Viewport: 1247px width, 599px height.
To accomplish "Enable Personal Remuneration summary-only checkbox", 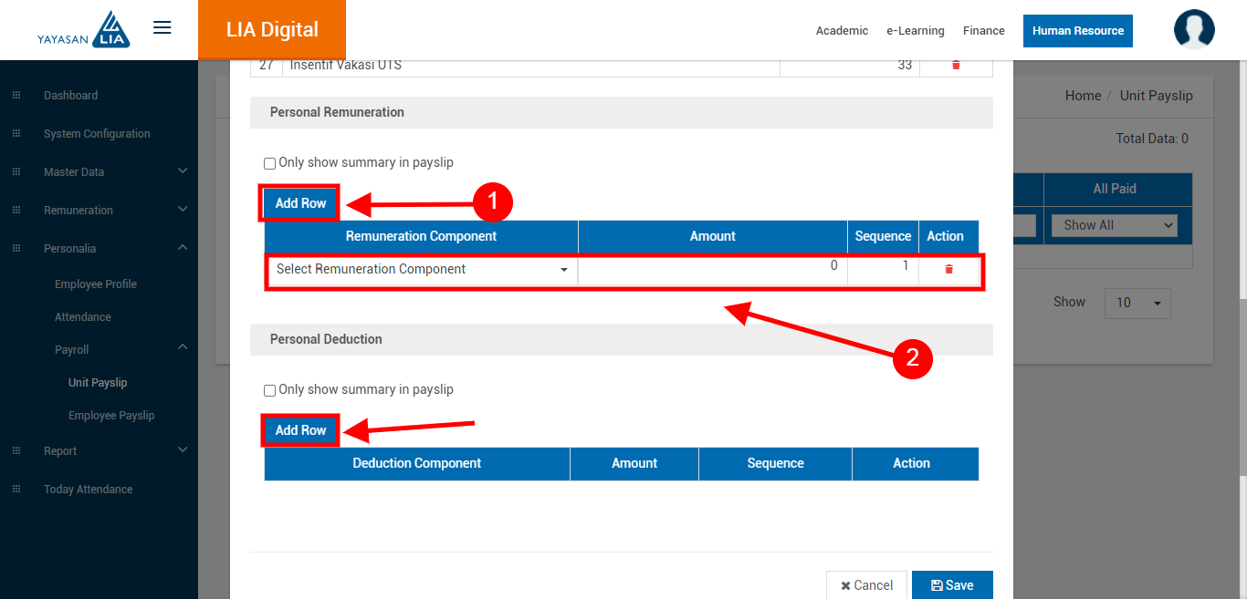I will tap(269, 164).
